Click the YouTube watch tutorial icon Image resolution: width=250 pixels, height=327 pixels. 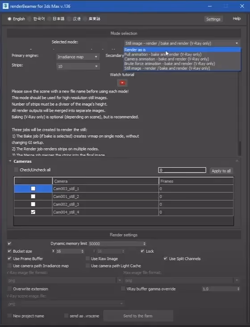click(x=122, y=83)
